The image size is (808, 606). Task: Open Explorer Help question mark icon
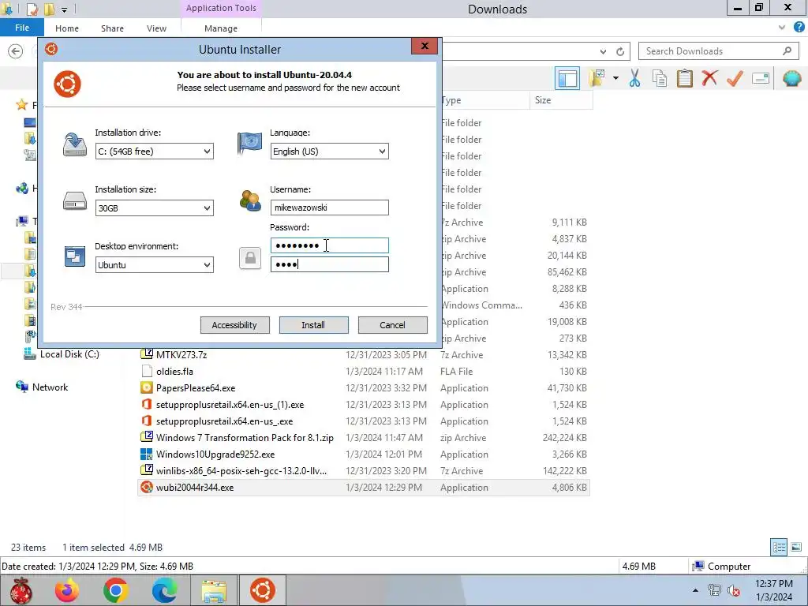tap(799, 28)
